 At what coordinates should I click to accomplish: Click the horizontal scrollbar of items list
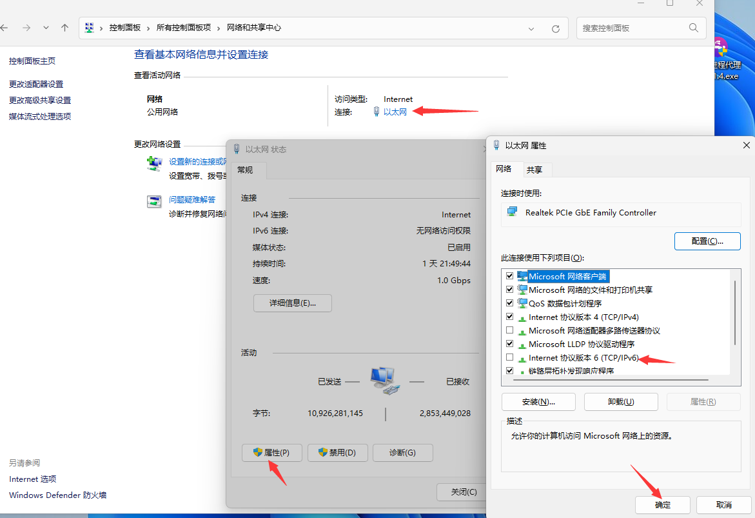pos(611,380)
